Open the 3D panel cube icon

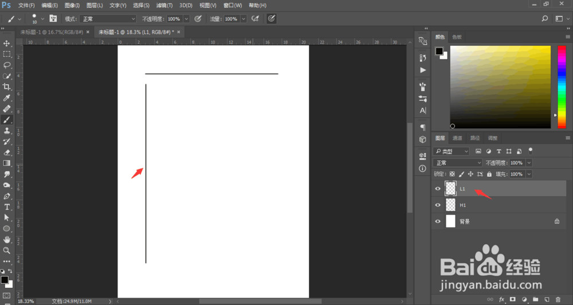pos(423,140)
